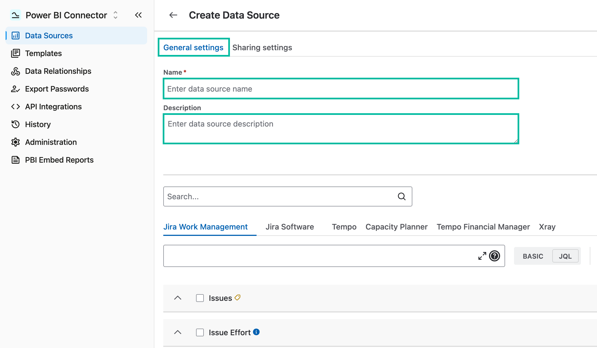Focus the Description text area

click(341, 129)
